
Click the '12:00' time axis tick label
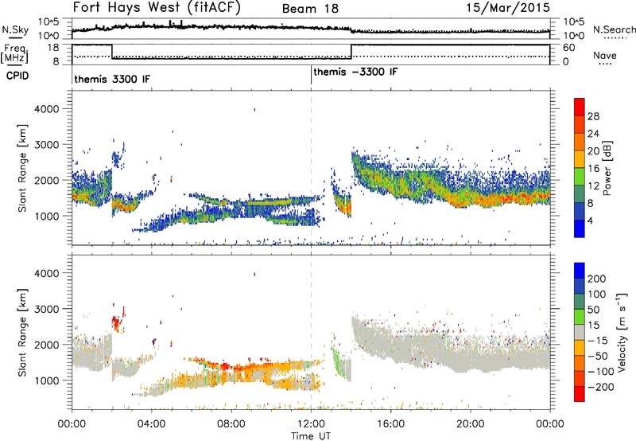(311, 424)
